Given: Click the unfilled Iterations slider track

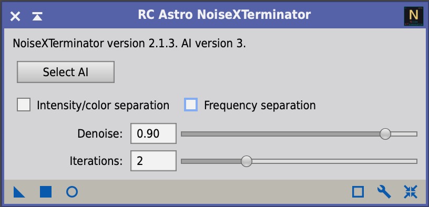Looking at the screenshot, I should 334,161.
